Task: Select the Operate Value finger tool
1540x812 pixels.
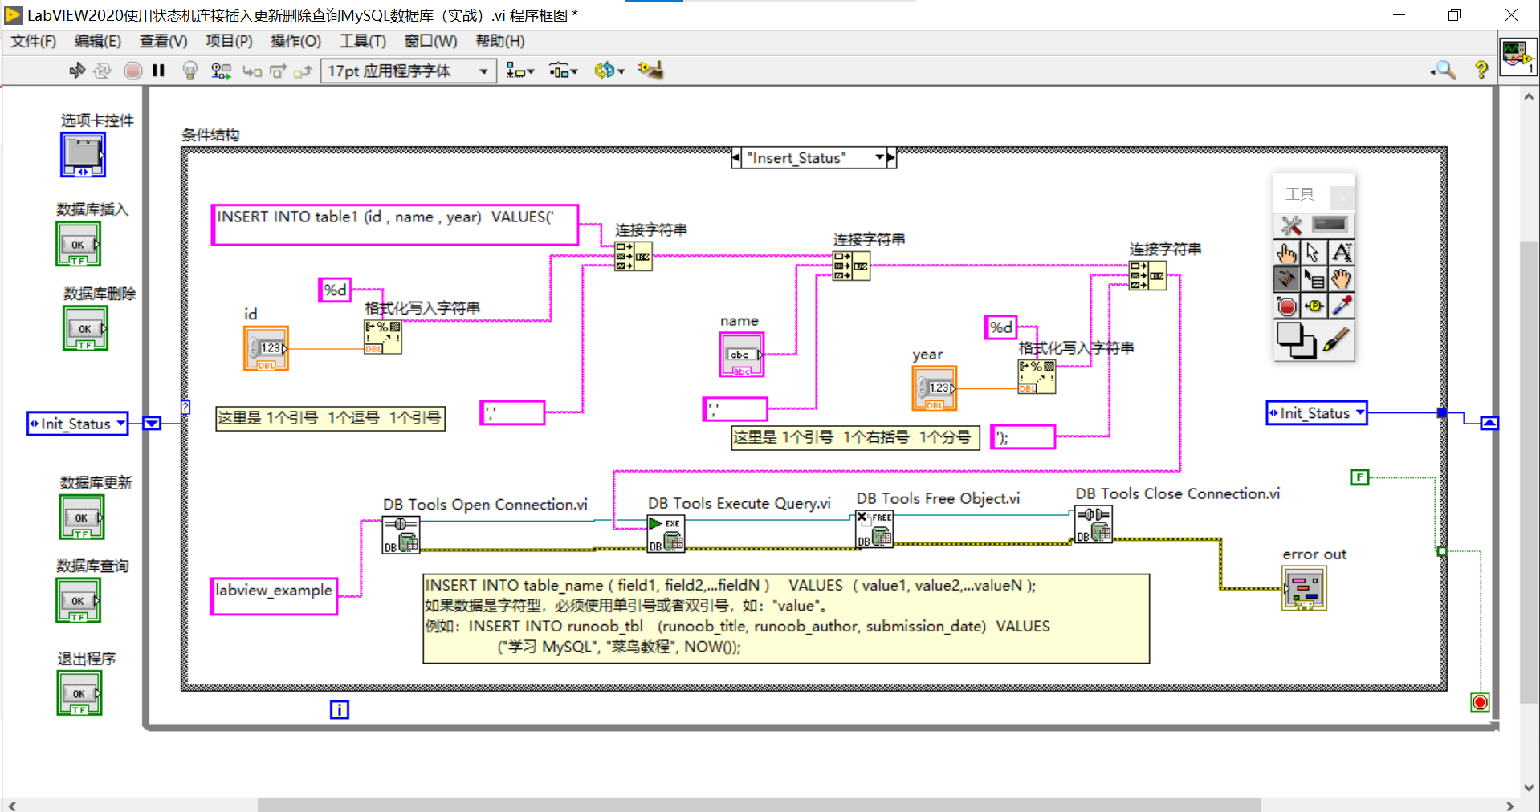Action: (1285, 252)
